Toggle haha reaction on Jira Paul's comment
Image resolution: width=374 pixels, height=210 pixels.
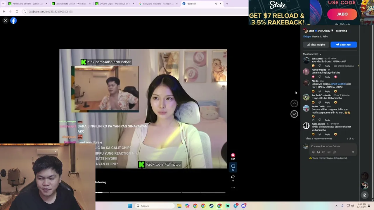[x=313, y=102]
